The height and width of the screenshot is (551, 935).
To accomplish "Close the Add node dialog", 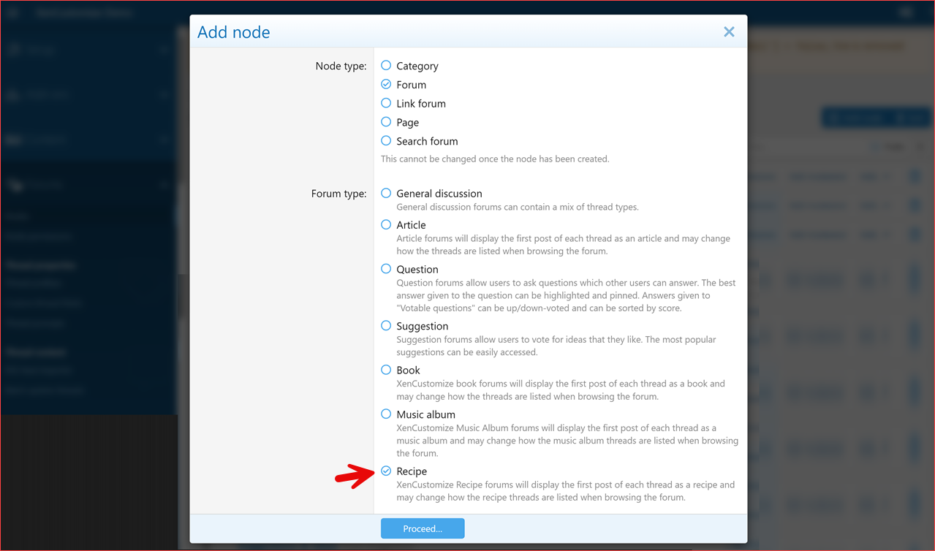I will point(729,32).
